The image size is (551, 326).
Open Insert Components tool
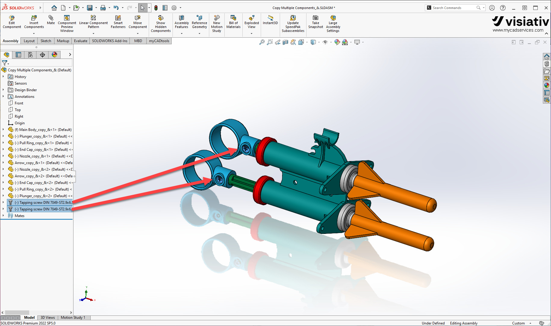(34, 22)
